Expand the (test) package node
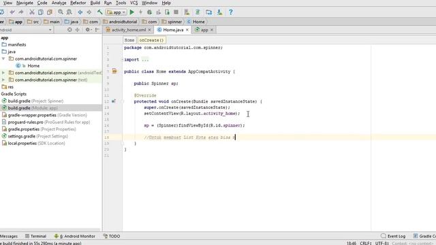The width and height of the screenshot is (436, 245). (3, 80)
